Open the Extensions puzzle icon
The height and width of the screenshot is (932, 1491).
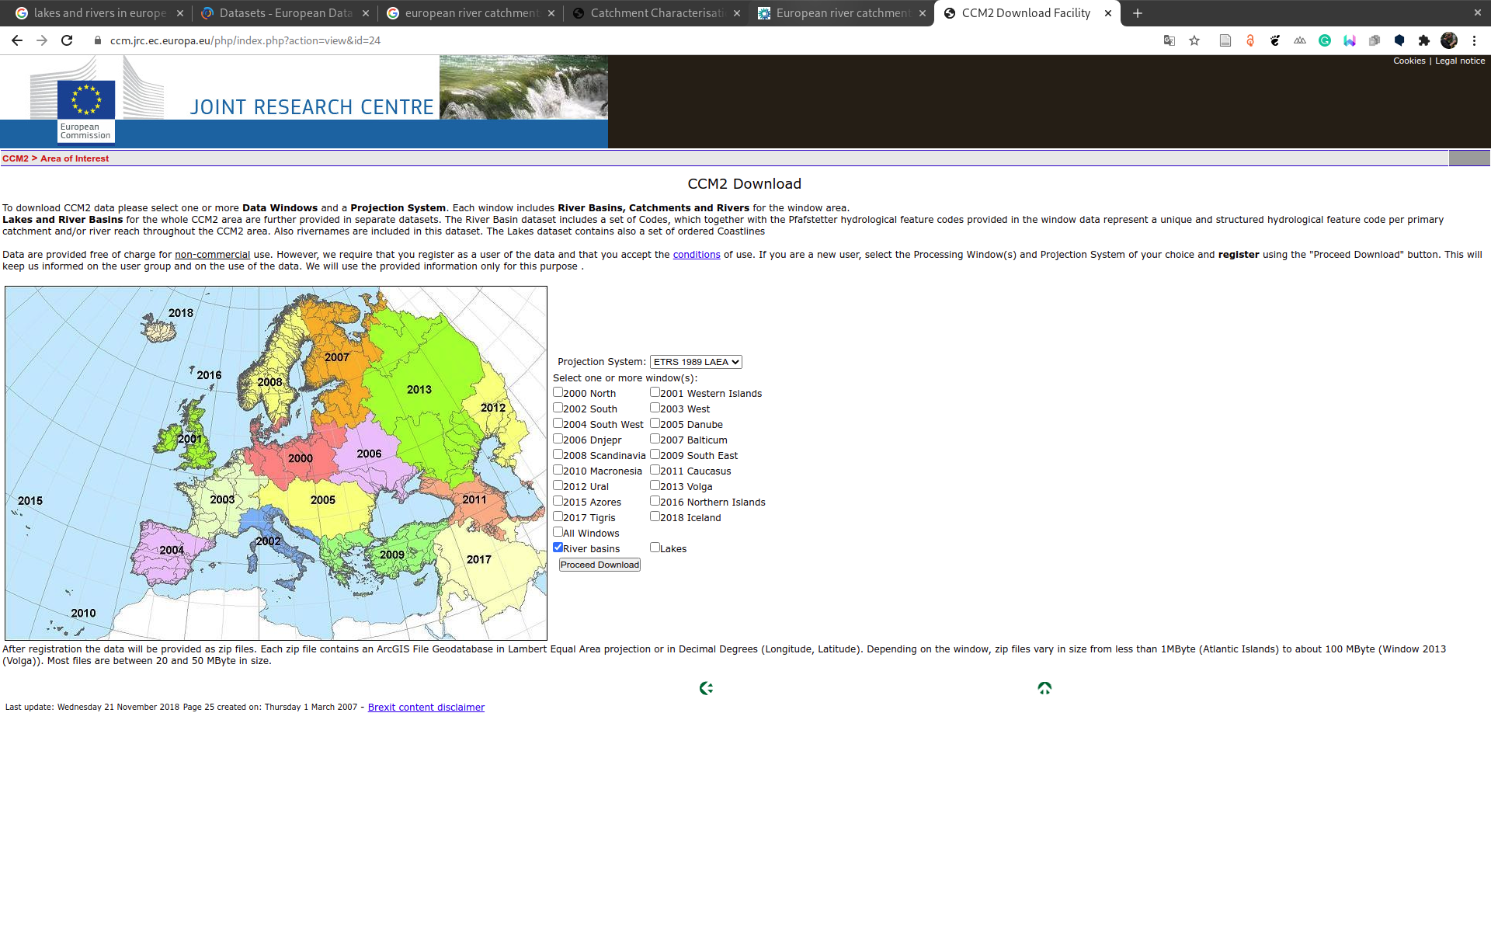click(1423, 40)
